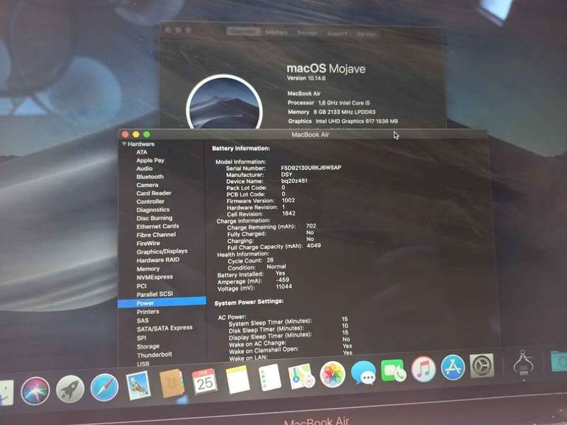This screenshot has width=567, height=425.
Task: Open System Information icon in dock
Action: (x=523, y=363)
